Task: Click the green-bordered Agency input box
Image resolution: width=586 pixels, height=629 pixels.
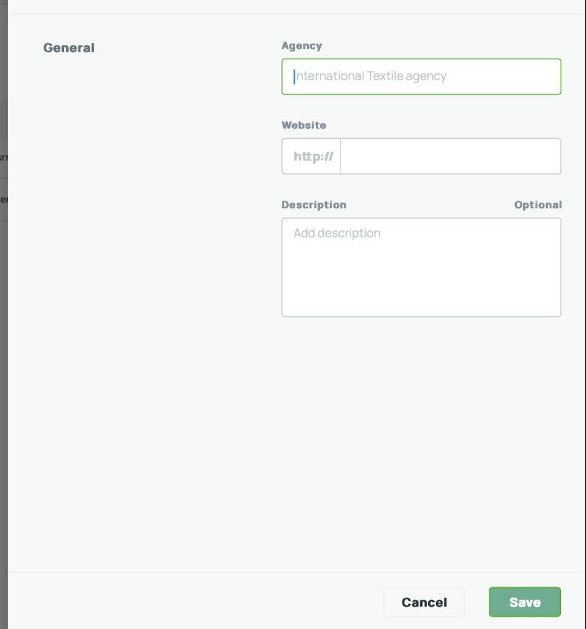Action: tap(421, 76)
